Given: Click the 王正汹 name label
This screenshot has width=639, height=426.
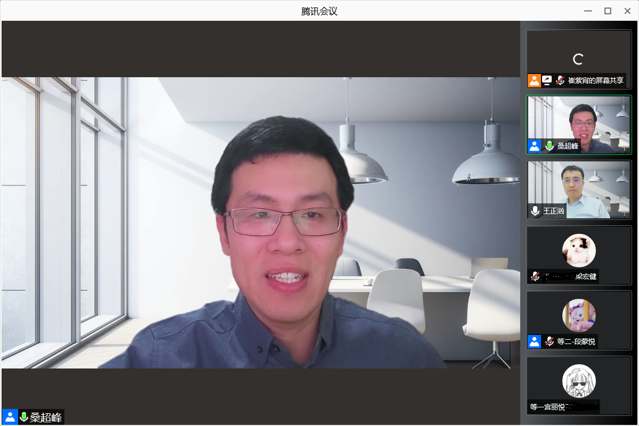Looking at the screenshot, I should (553, 211).
